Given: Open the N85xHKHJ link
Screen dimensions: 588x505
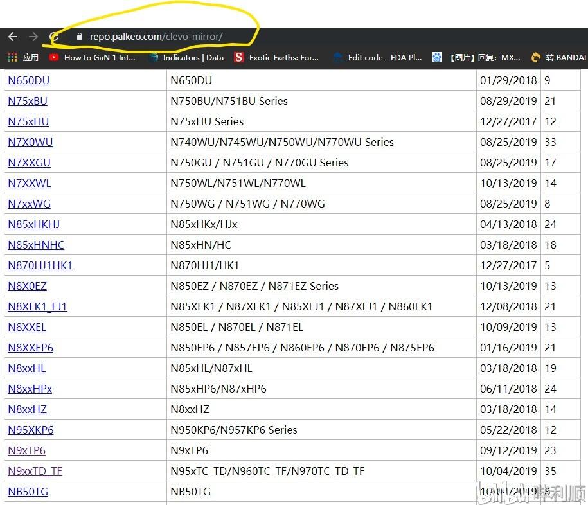Looking at the screenshot, I should tap(34, 225).
